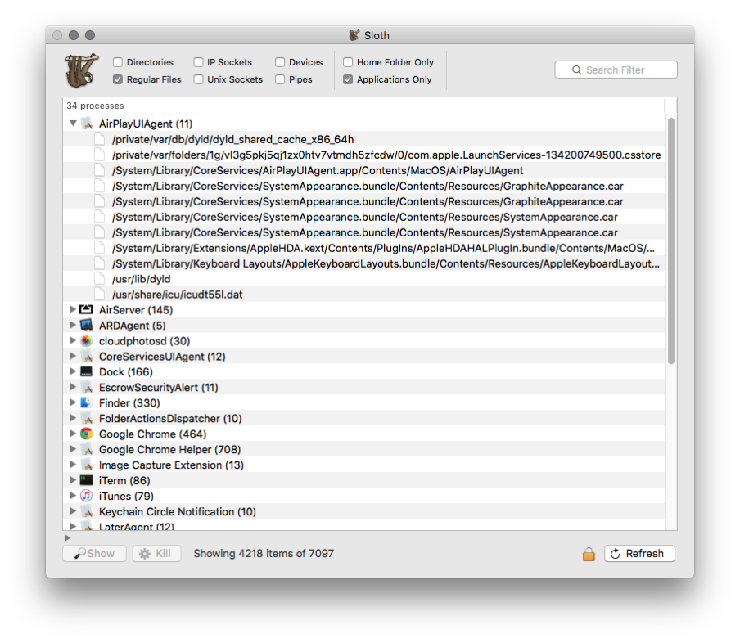Click file icon beside AirPlayUIAgent.app path

pos(99,170)
